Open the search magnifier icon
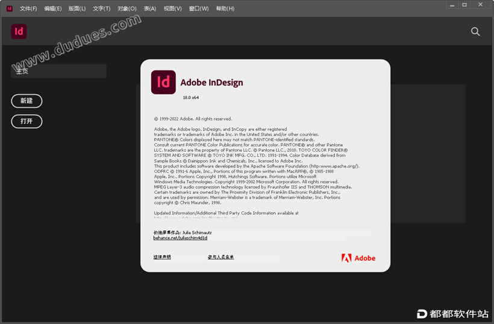 (475, 31)
